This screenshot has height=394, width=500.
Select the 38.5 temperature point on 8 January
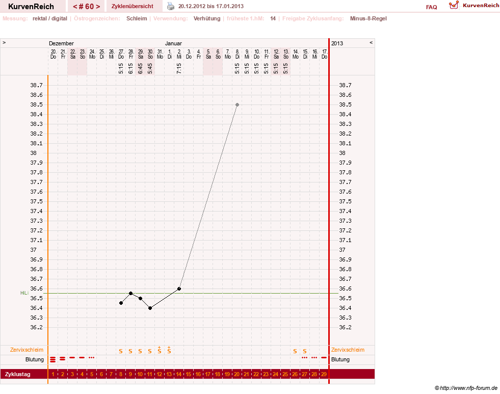click(x=237, y=105)
